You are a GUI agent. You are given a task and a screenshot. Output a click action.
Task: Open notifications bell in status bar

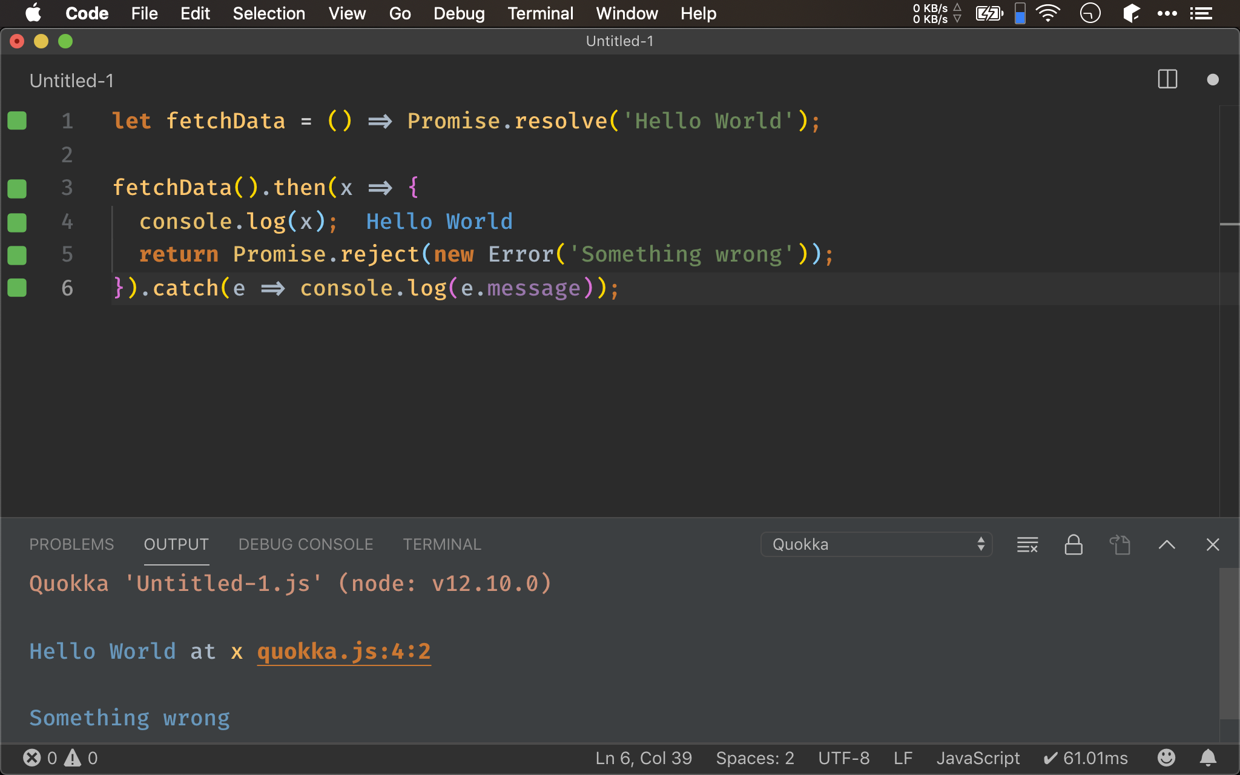tap(1207, 757)
